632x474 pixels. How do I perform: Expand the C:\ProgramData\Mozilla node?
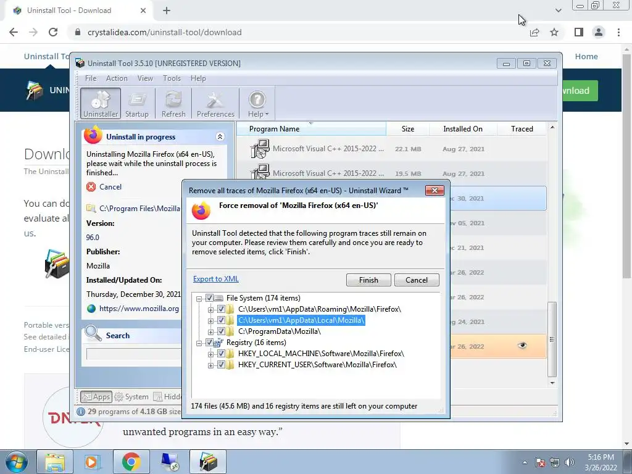(x=210, y=331)
